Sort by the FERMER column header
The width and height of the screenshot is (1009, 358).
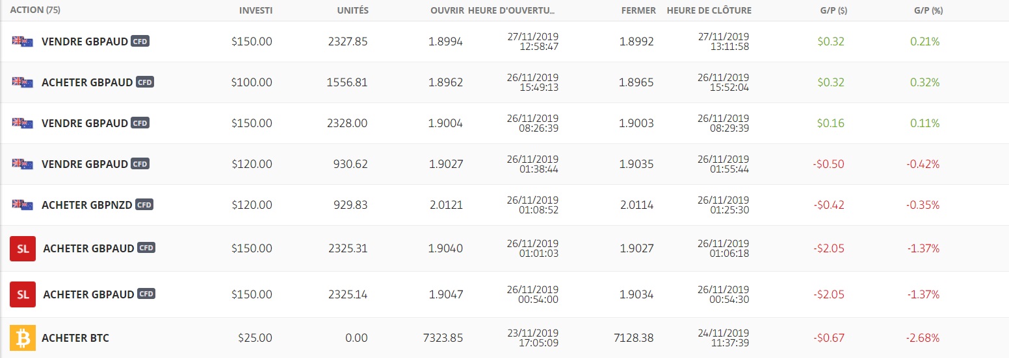tap(638, 10)
